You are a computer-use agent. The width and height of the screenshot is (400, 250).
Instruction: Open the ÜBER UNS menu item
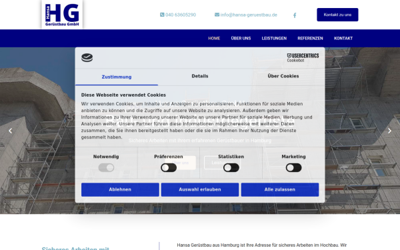click(241, 38)
